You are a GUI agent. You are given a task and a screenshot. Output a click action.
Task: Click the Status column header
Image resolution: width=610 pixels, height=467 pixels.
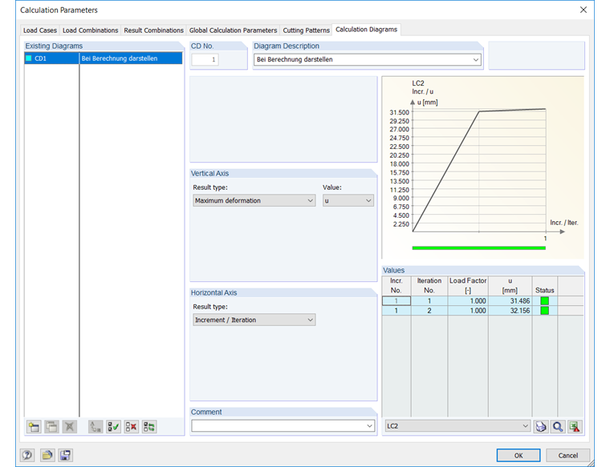point(545,285)
